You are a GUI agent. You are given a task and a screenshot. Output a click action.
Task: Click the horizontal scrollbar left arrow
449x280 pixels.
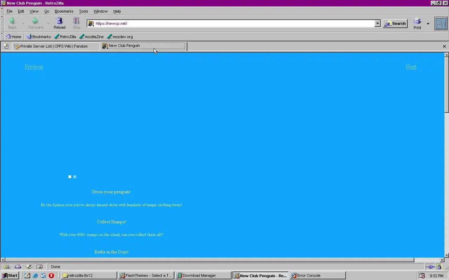[3, 260]
